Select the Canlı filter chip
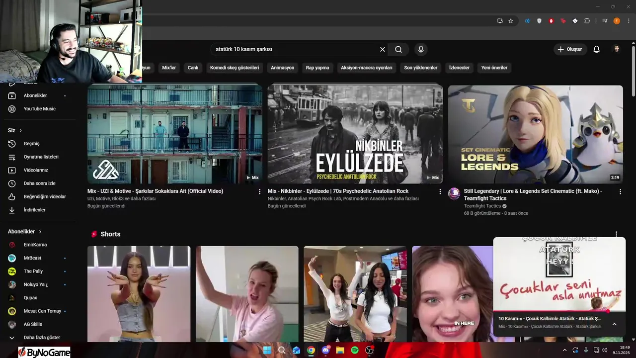Image resolution: width=636 pixels, height=358 pixels. (x=193, y=68)
